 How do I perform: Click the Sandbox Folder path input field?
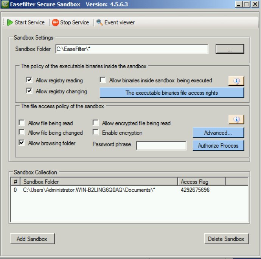click(132, 49)
